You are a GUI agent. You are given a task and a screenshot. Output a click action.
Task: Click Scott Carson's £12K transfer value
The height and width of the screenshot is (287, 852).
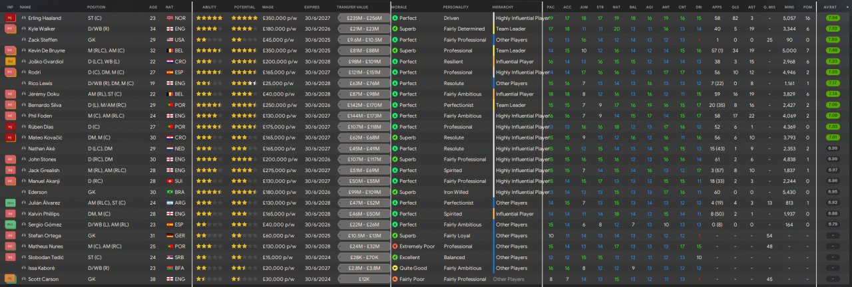[x=364, y=279]
